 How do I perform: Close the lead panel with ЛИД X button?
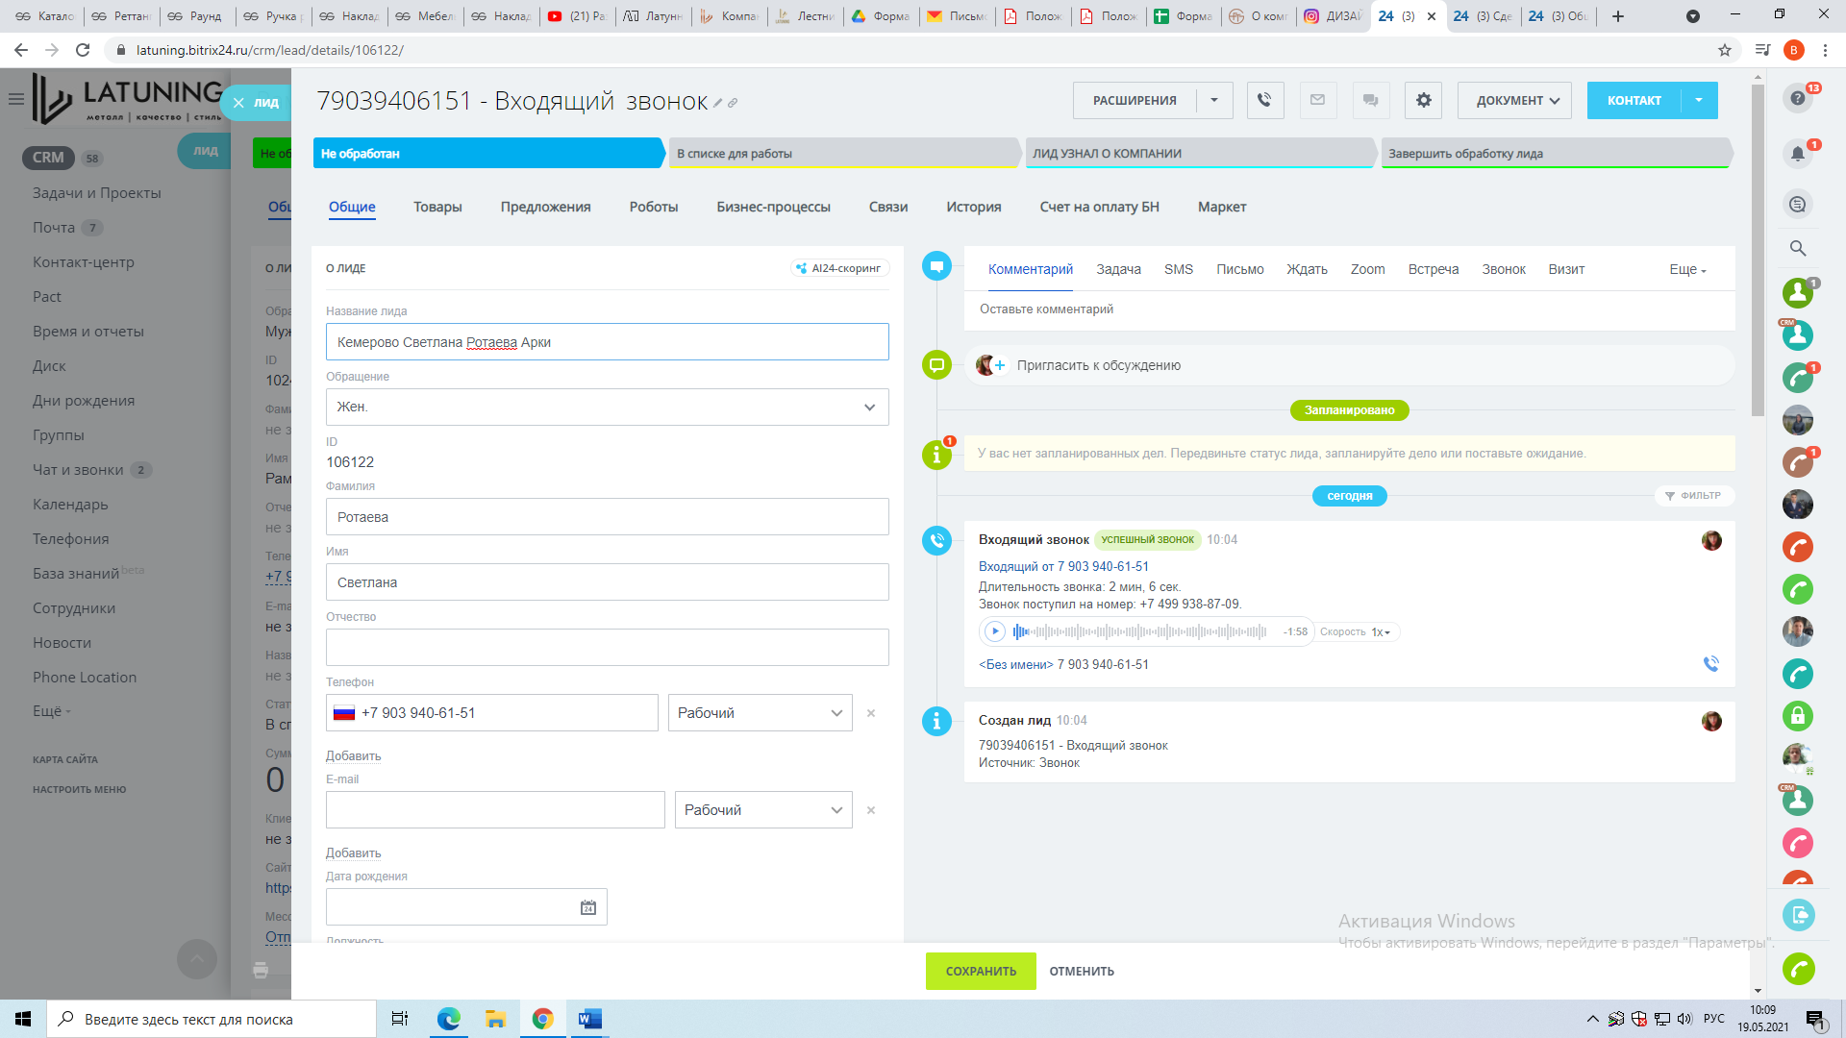click(x=238, y=102)
